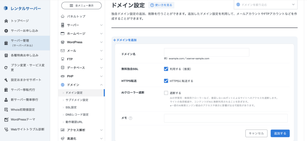
Task: Enable the AIクローラー遮断 遮断する checkbox
Action: (x=166, y=93)
